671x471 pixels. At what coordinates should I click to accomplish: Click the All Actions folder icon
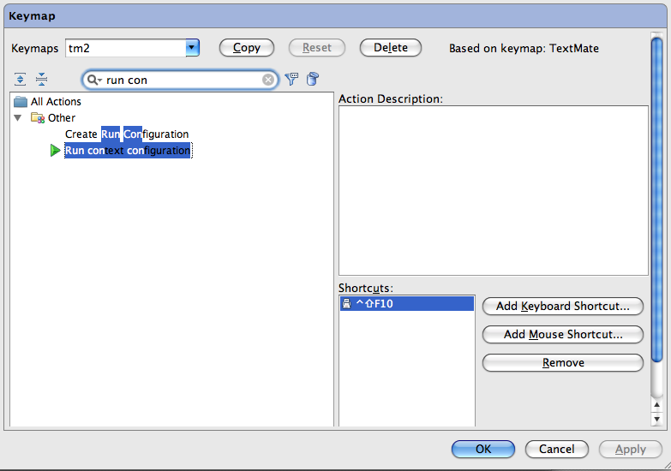coord(21,102)
